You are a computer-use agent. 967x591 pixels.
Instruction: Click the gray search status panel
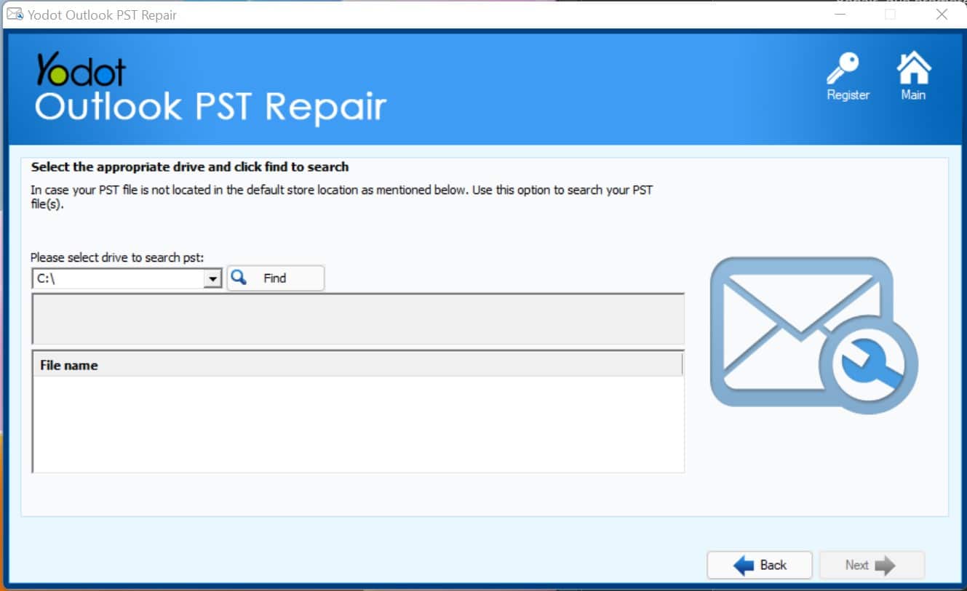[357, 318]
